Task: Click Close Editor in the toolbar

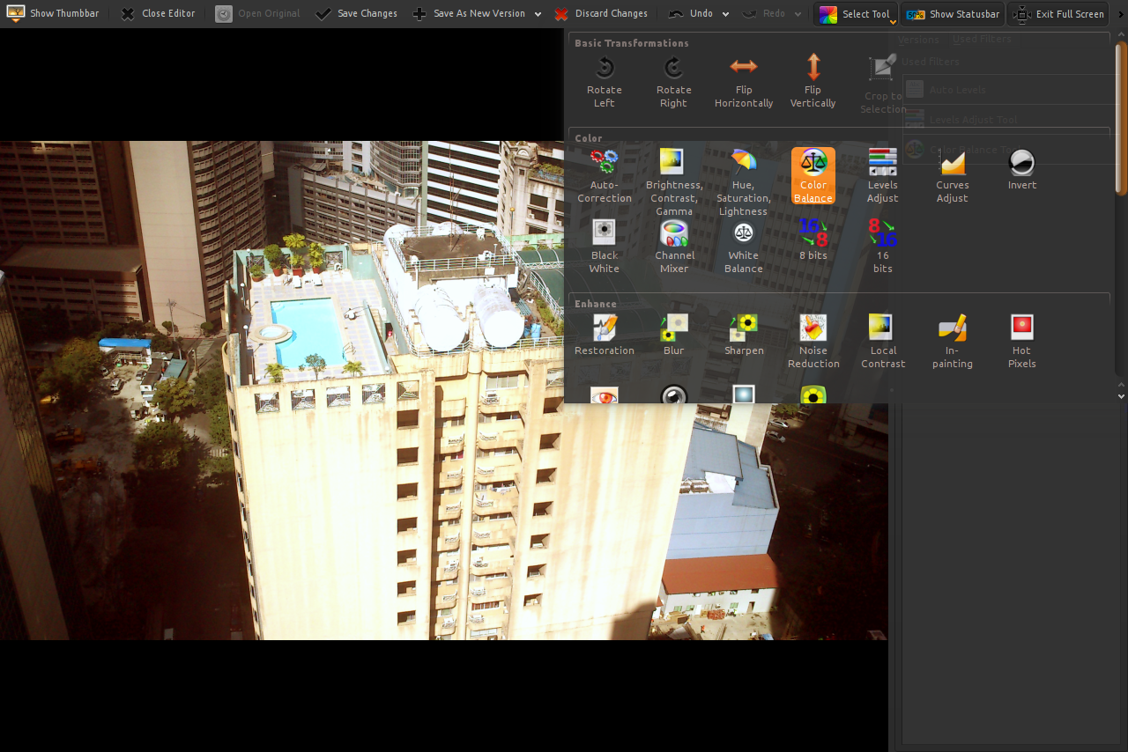Action: (158, 14)
